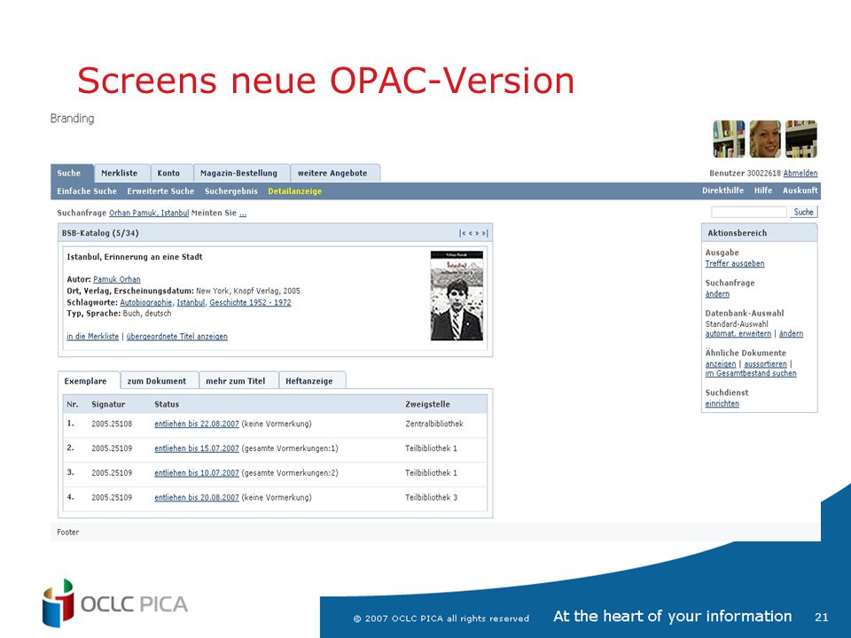851x638 pixels.
Task: Go to first record navigation arrow
Action: pos(463,233)
